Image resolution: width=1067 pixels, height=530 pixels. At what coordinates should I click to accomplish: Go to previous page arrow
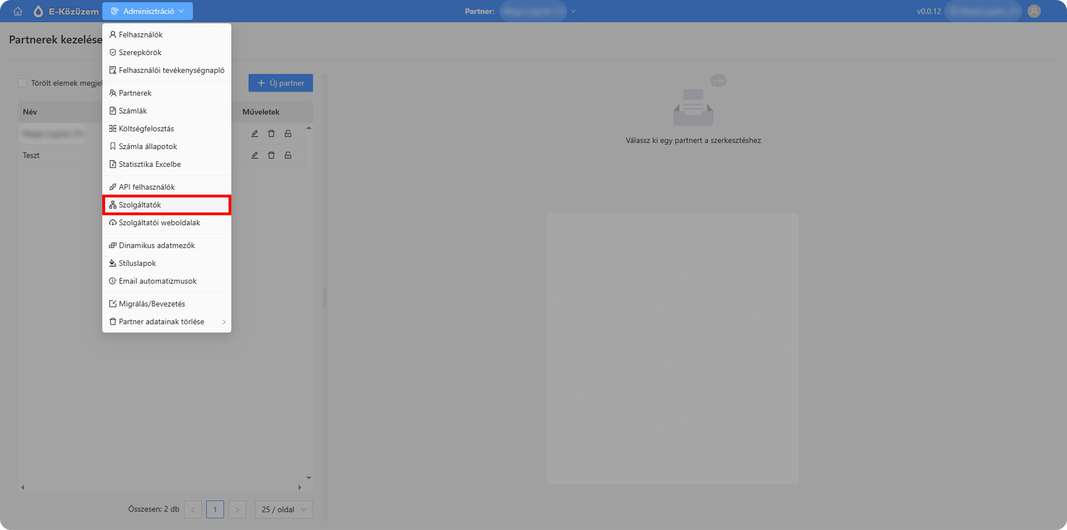[193, 509]
